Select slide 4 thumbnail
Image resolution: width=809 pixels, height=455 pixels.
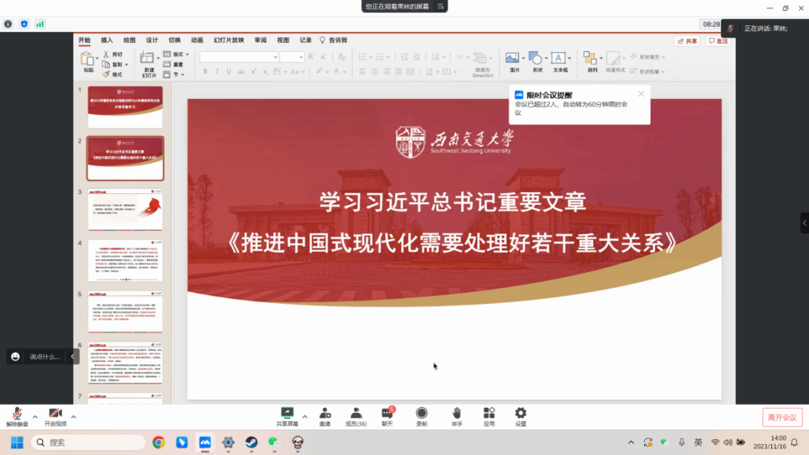point(125,260)
